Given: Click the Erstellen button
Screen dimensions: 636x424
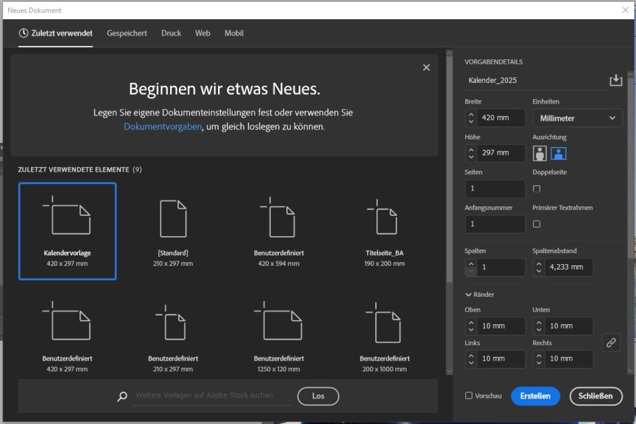Looking at the screenshot, I should tap(535, 396).
